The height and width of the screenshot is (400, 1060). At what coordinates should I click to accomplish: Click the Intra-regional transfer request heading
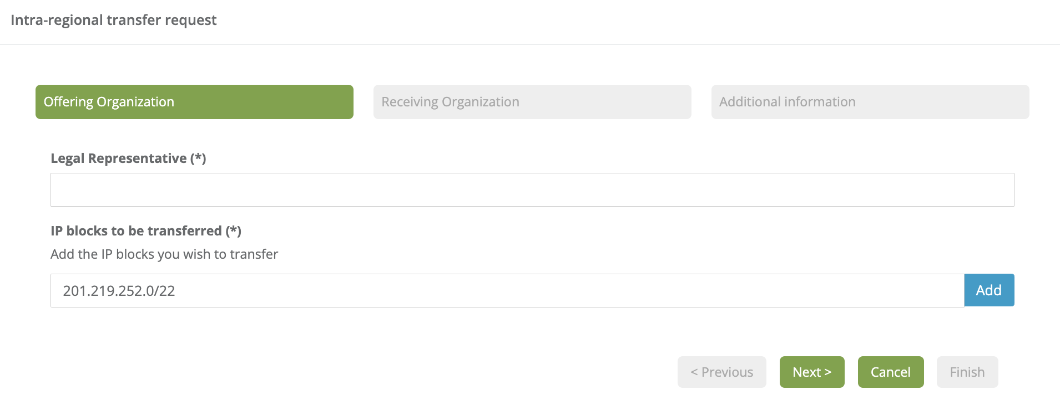pyautogui.click(x=113, y=20)
